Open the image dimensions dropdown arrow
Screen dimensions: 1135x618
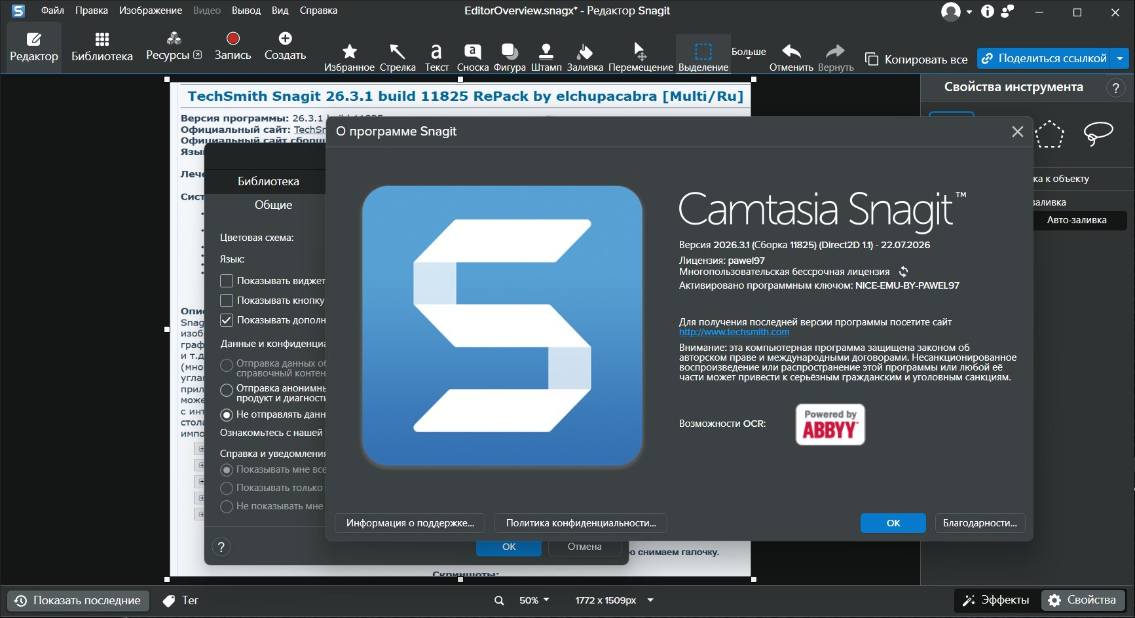(650, 600)
